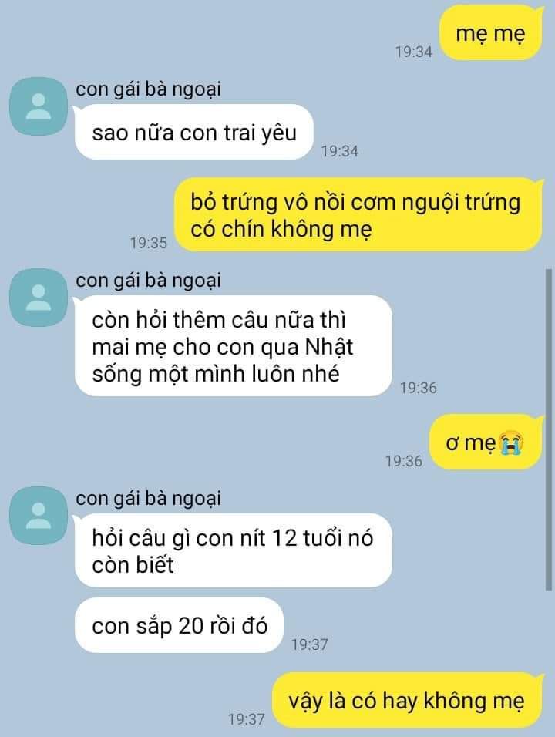Select the "hỏi câu gì con nít 12 tuổi" message
555x737 pixels.
[x=233, y=551]
